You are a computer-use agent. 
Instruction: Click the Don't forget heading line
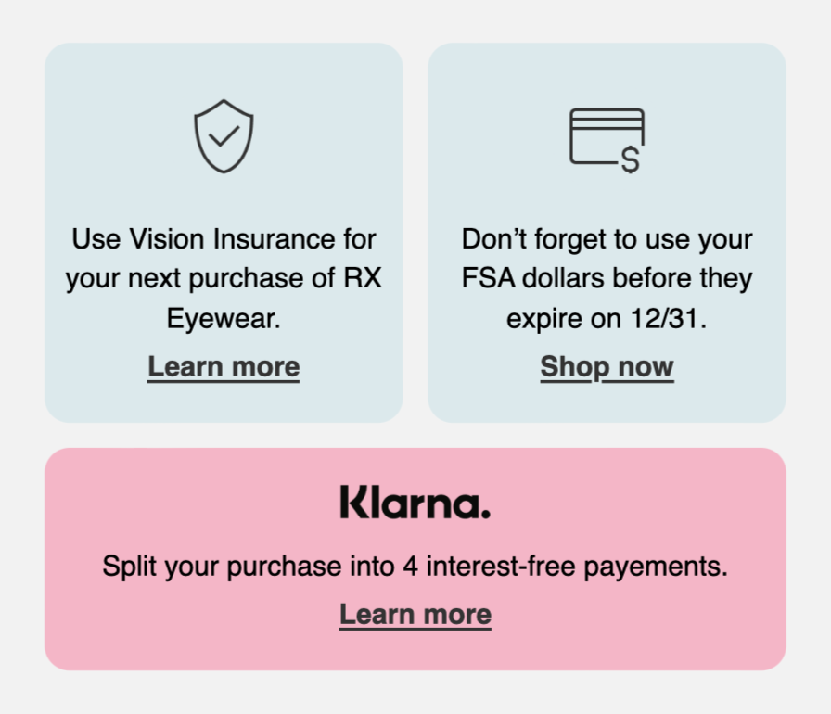tap(607, 239)
